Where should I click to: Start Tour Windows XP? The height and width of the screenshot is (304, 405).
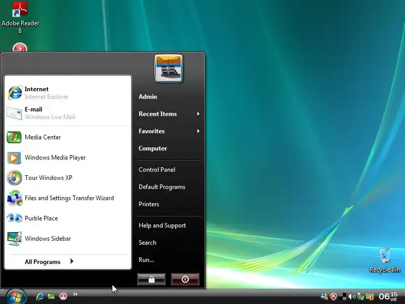(68, 178)
